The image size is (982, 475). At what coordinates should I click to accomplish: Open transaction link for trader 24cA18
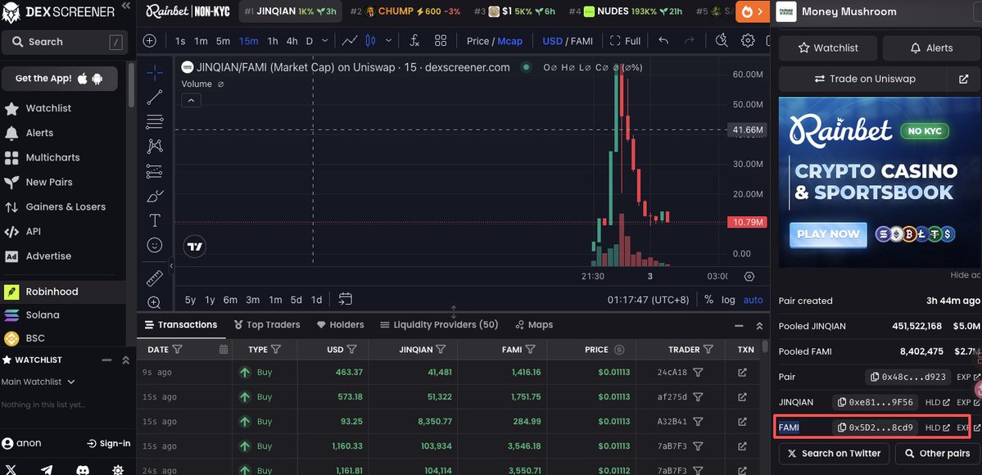coord(742,373)
